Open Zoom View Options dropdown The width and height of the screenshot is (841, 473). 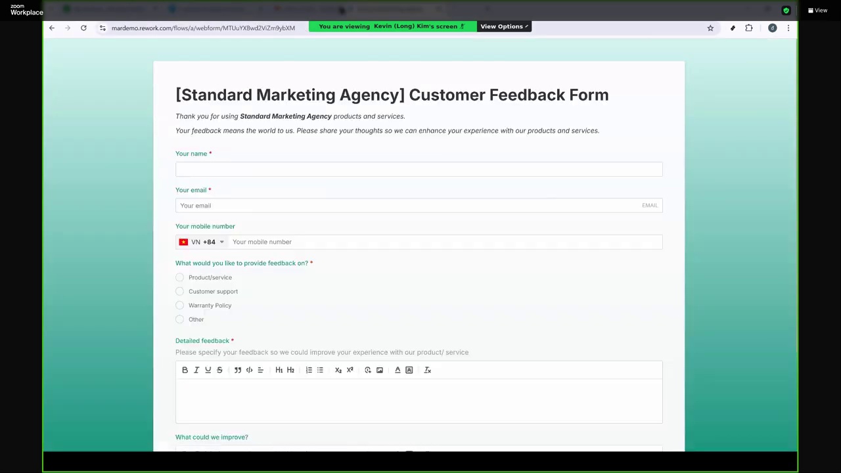504,26
